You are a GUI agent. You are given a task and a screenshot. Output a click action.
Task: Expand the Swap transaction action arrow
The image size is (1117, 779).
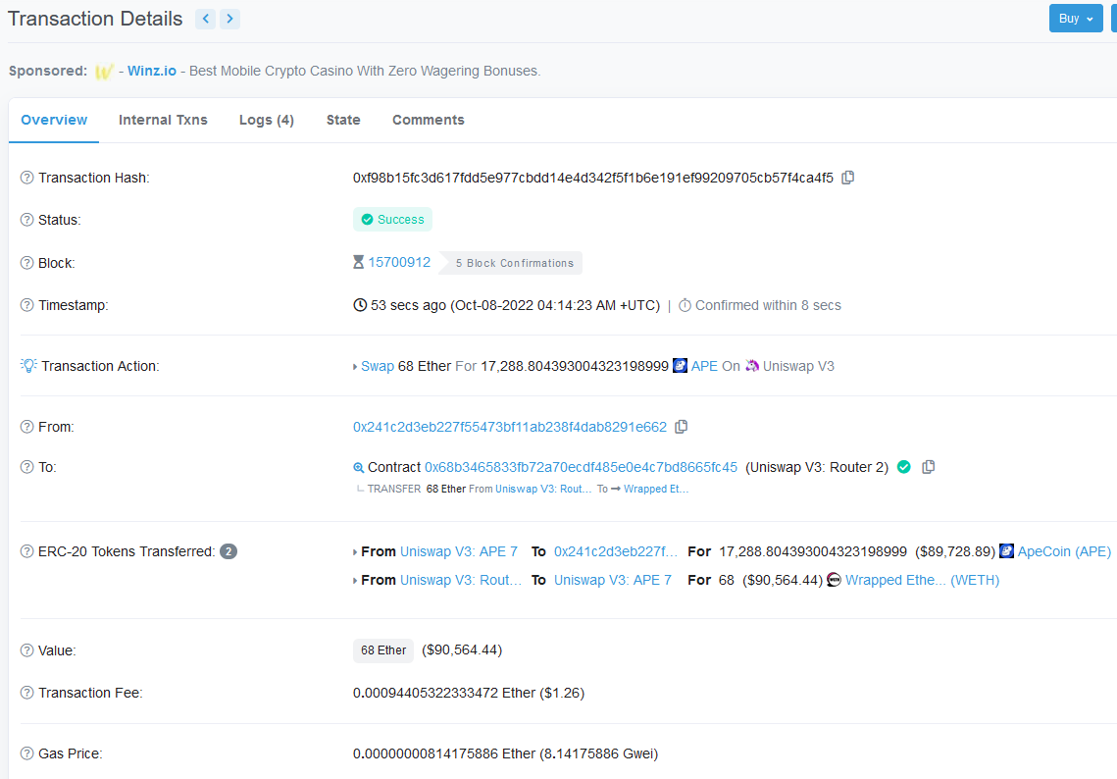(355, 366)
